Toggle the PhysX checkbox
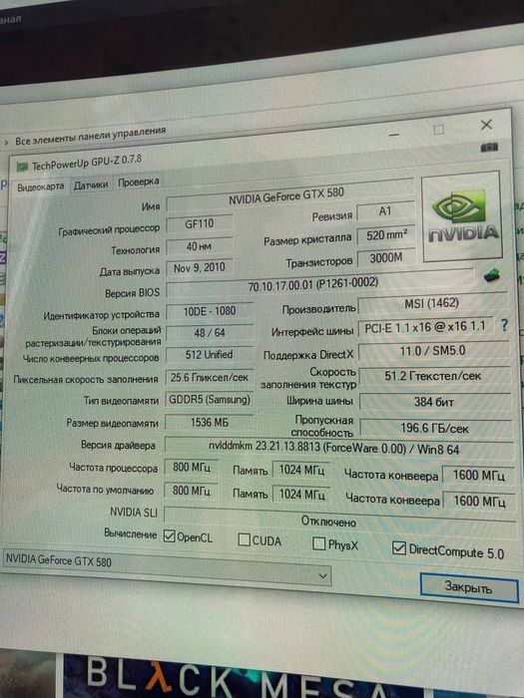The height and width of the screenshot is (698, 524). coord(318,543)
